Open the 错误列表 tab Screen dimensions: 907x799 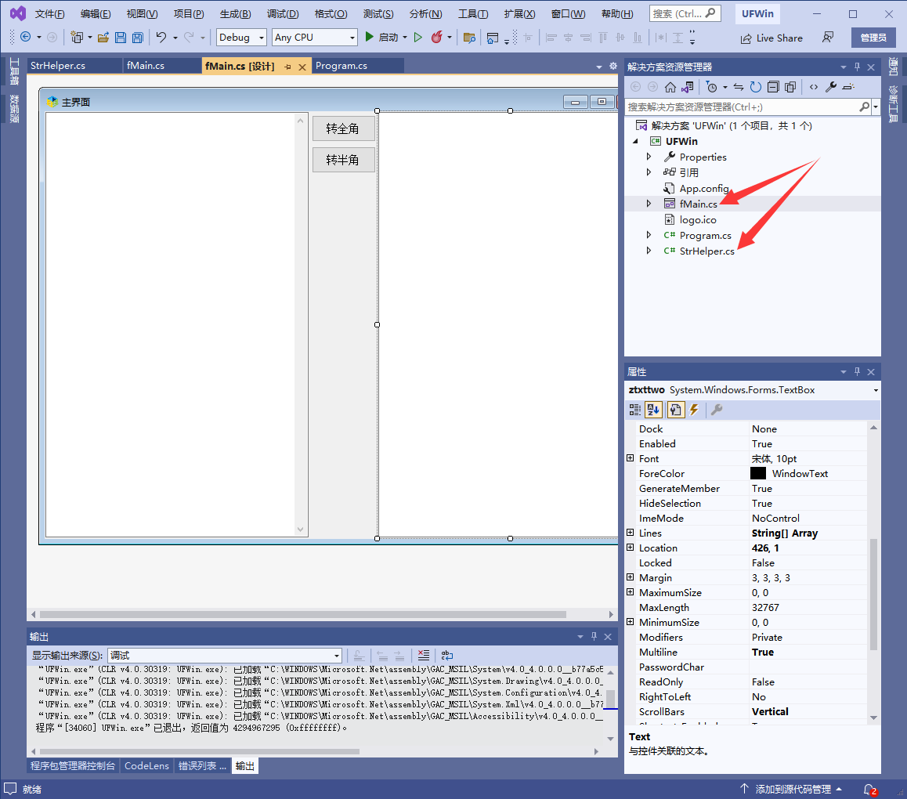click(202, 765)
